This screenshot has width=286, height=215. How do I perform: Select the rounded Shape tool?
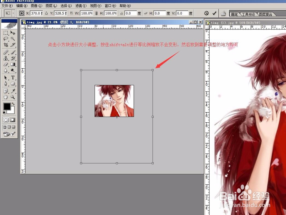click(x=13, y=84)
